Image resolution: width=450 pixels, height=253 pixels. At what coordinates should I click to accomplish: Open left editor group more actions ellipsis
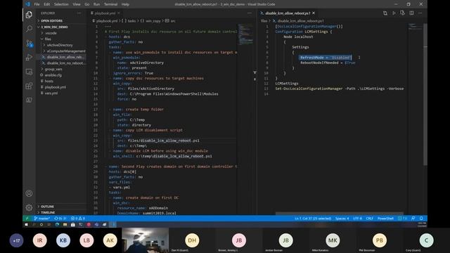[250, 13]
